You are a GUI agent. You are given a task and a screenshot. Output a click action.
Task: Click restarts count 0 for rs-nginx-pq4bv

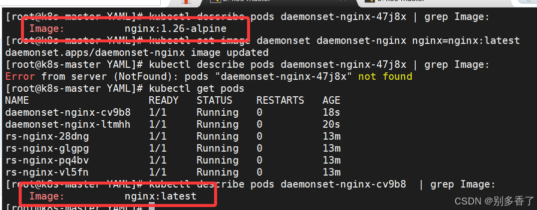coord(260,161)
